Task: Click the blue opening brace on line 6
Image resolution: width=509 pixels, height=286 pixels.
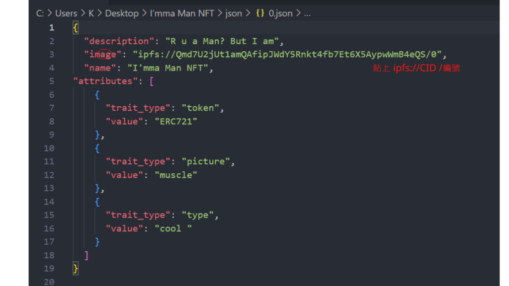Action: click(x=97, y=95)
